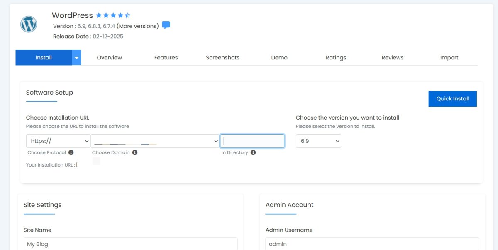Open the Ratings tab
498x250 pixels.
click(x=336, y=58)
